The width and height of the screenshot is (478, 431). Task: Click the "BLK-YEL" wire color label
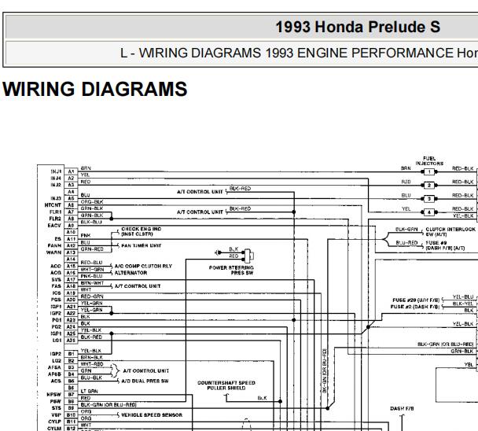pyautogui.click(x=463, y=304)
